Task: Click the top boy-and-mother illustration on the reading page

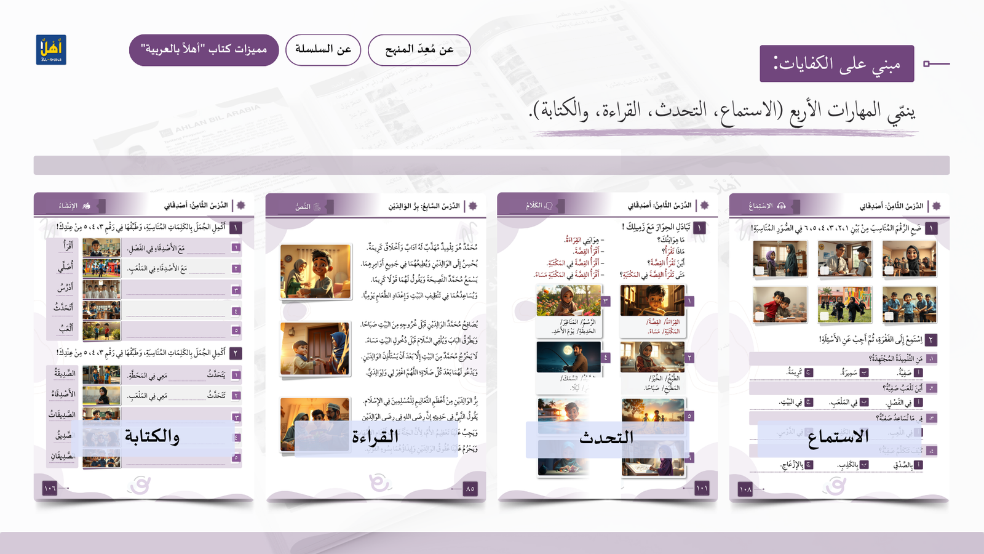Action: click(x=315, y=271)
